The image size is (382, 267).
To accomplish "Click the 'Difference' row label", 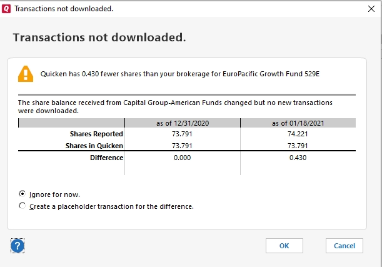I will coord(106,158).
